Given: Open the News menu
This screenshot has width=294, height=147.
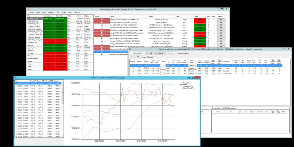Looking at the screenshot, I should tap(44, 13).
